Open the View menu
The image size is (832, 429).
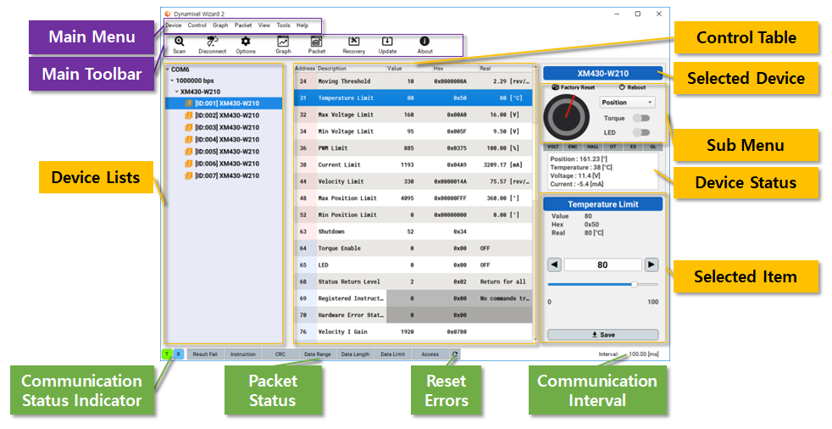click(264, 25)
